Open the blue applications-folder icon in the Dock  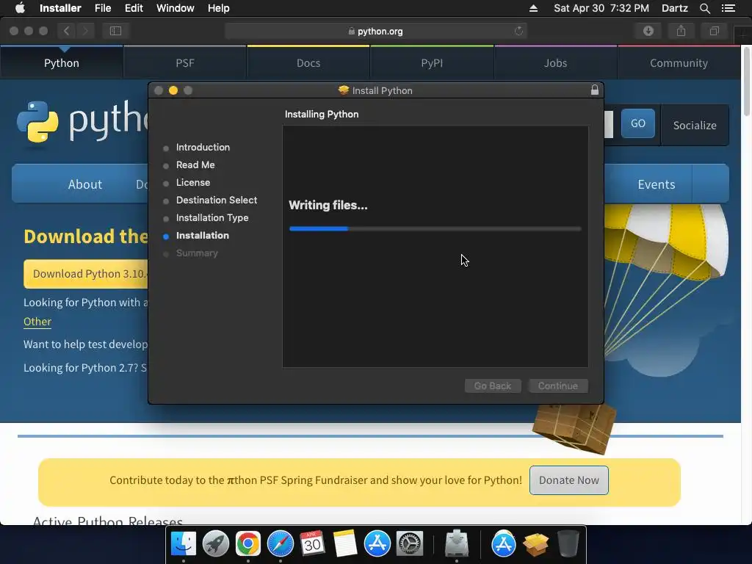(504, 544)
